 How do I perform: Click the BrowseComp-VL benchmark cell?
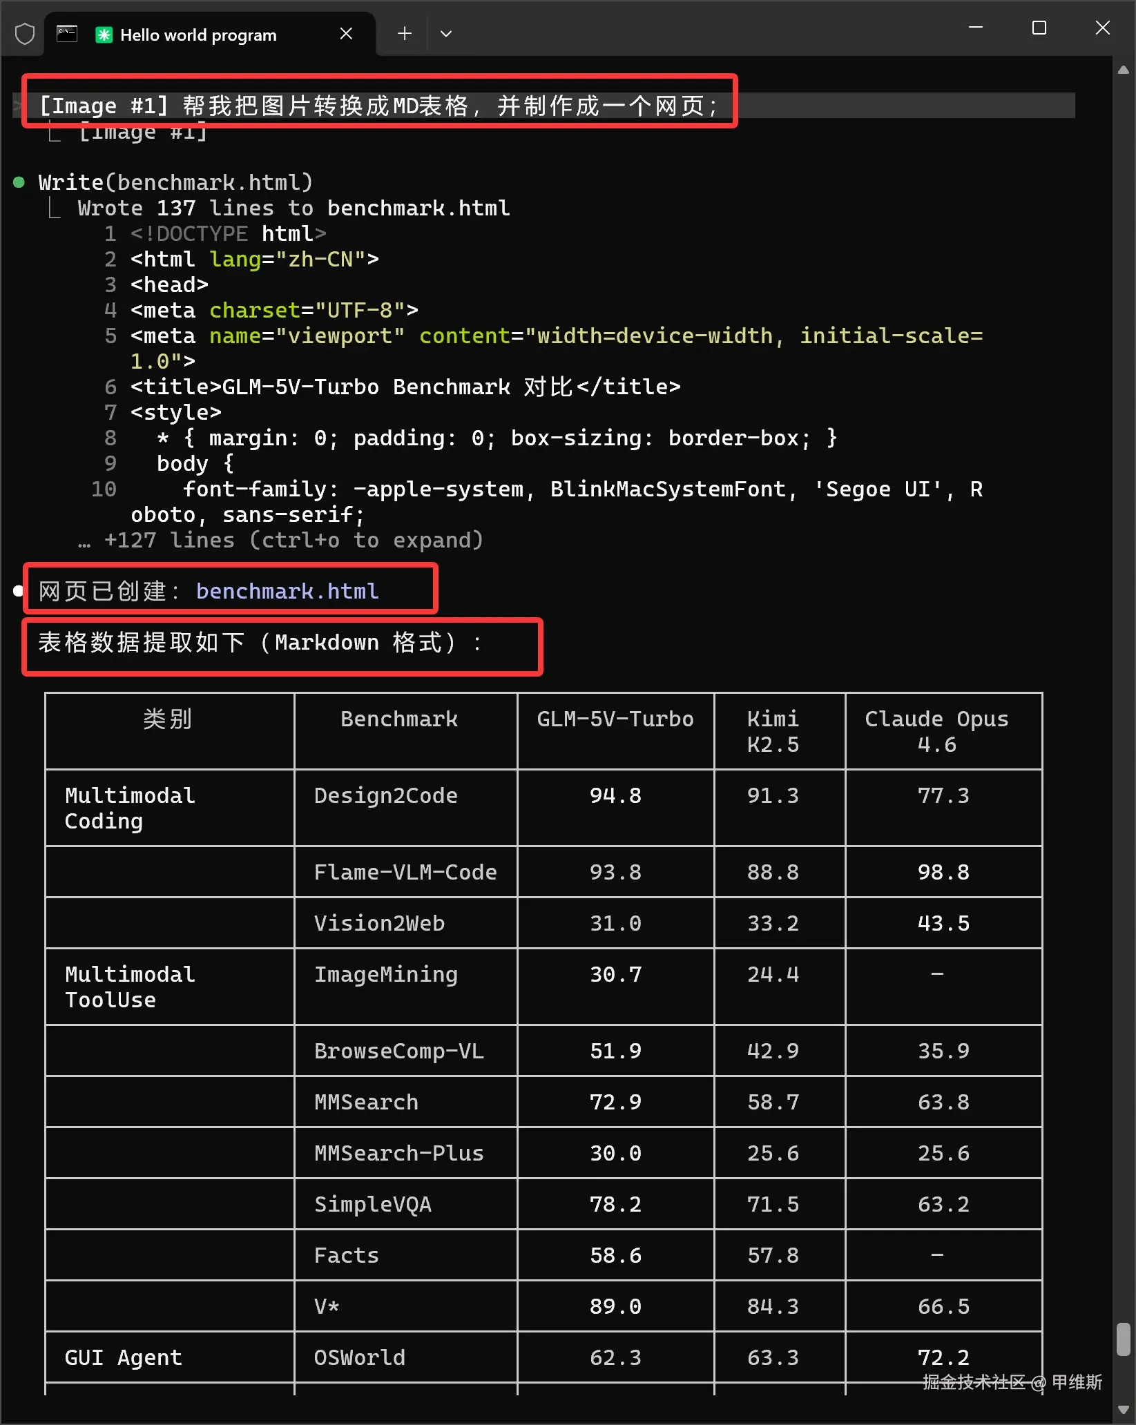(405, 1051)
